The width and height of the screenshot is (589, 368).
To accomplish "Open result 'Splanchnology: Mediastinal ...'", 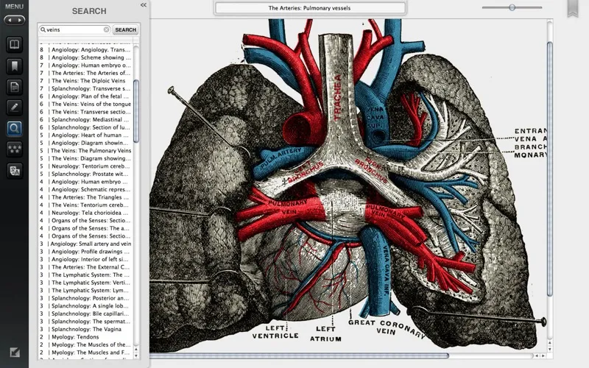I will coord(85,119).
